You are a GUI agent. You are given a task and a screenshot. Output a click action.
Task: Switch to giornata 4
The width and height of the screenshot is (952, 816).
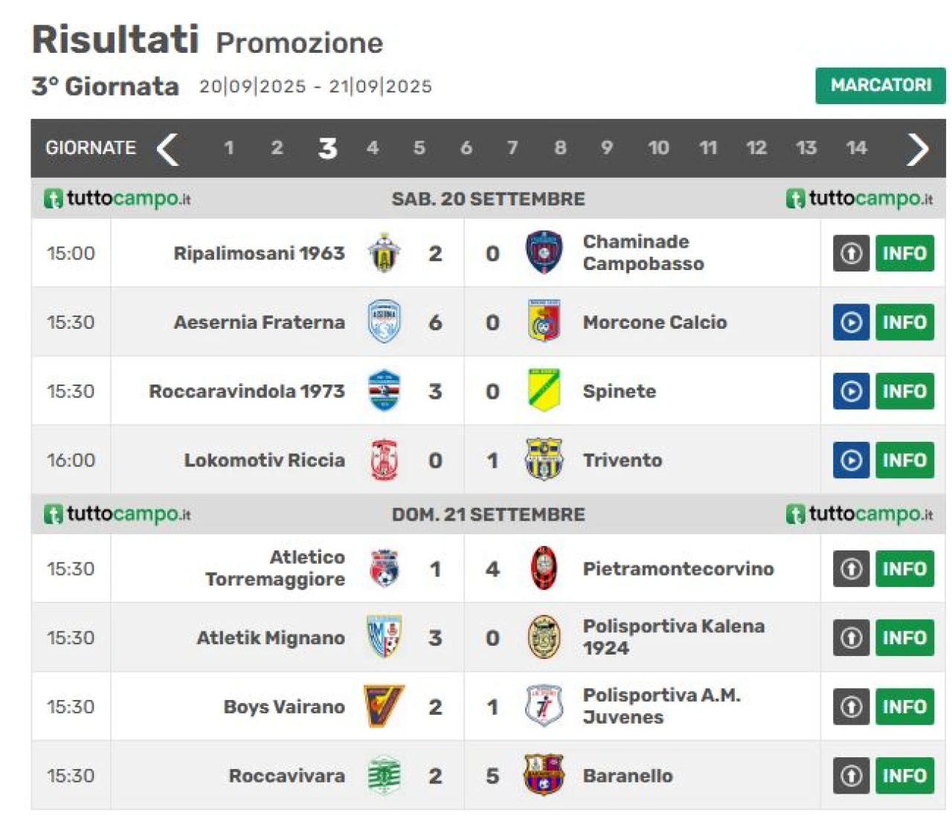click(373, 148)
